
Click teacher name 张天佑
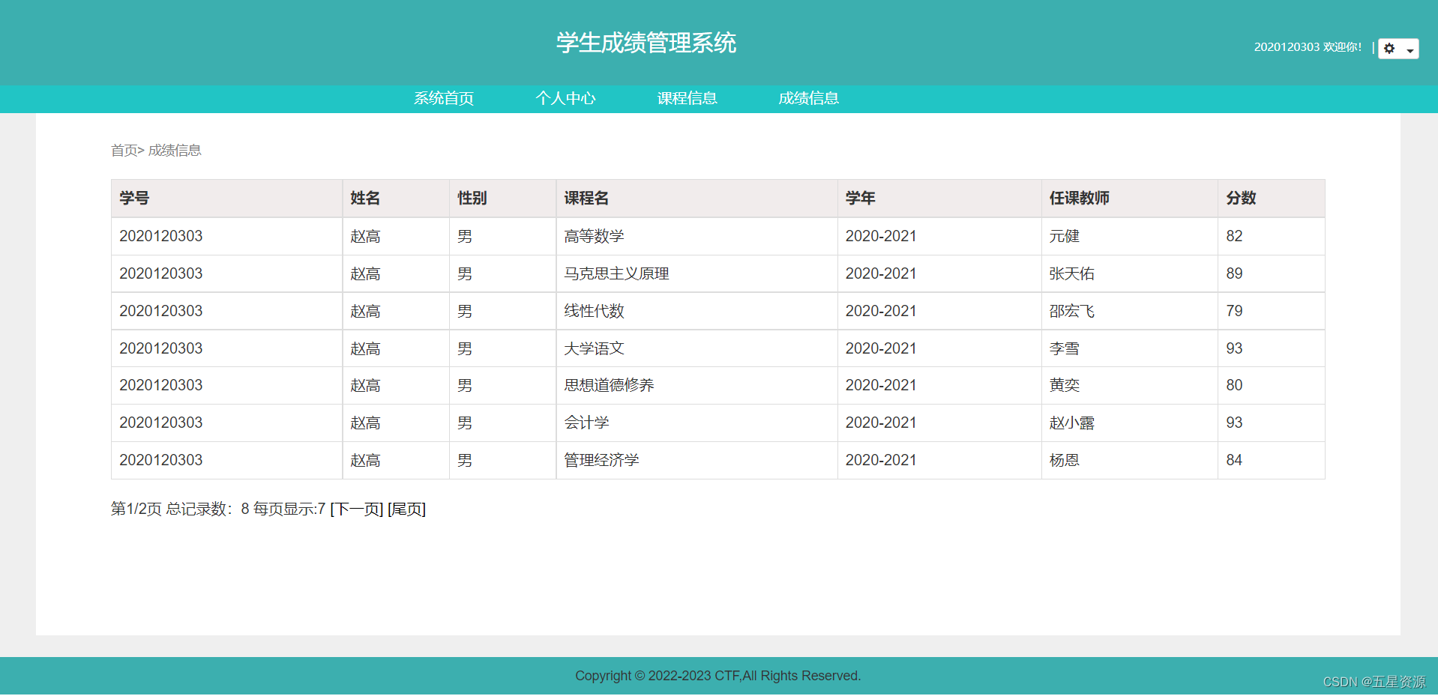click(x=1071, y=274)
